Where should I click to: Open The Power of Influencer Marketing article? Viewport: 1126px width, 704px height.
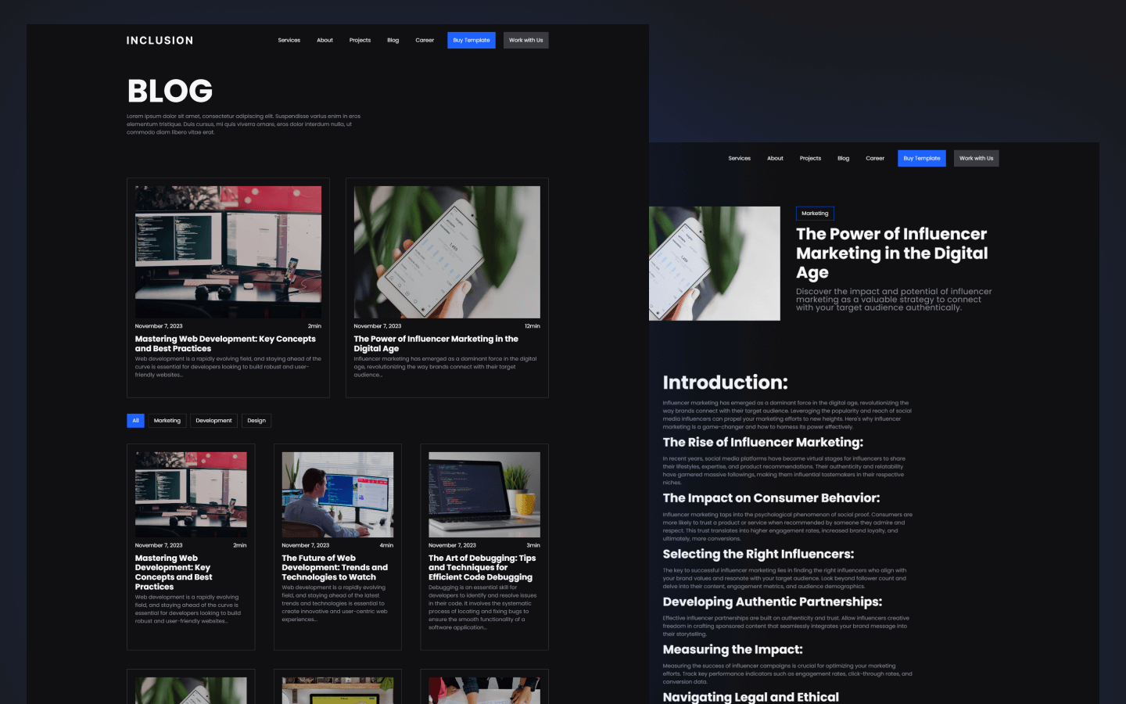435,343
